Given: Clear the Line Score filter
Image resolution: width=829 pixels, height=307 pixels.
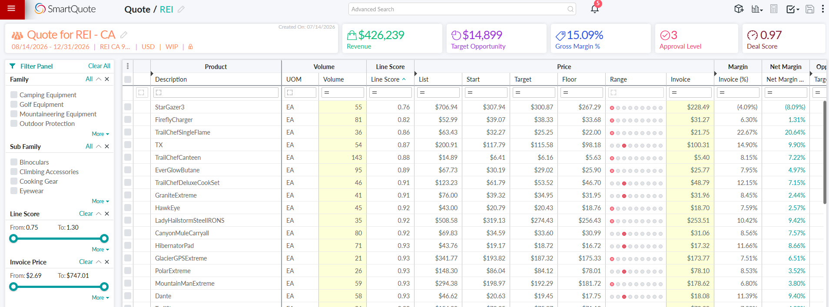Looking at the screenshot, I should 86,214.
